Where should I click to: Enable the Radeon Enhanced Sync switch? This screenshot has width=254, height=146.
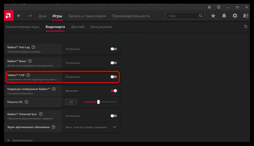pyautogui.click(x=114, y=116)
